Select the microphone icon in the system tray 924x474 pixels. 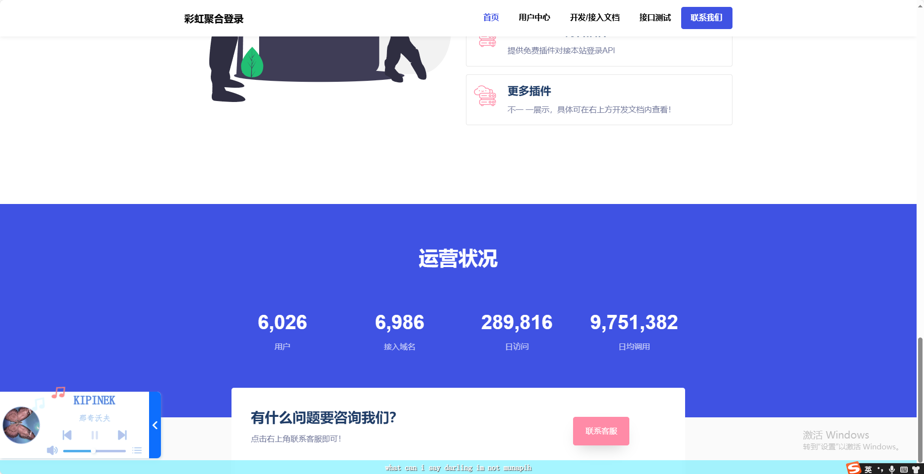(891, 468)
